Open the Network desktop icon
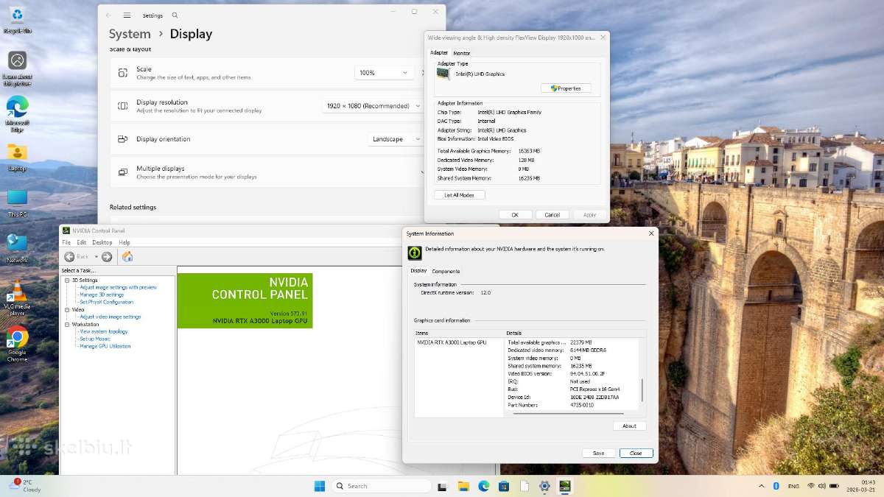Viewport: 884px width, 497px height. 17,248
